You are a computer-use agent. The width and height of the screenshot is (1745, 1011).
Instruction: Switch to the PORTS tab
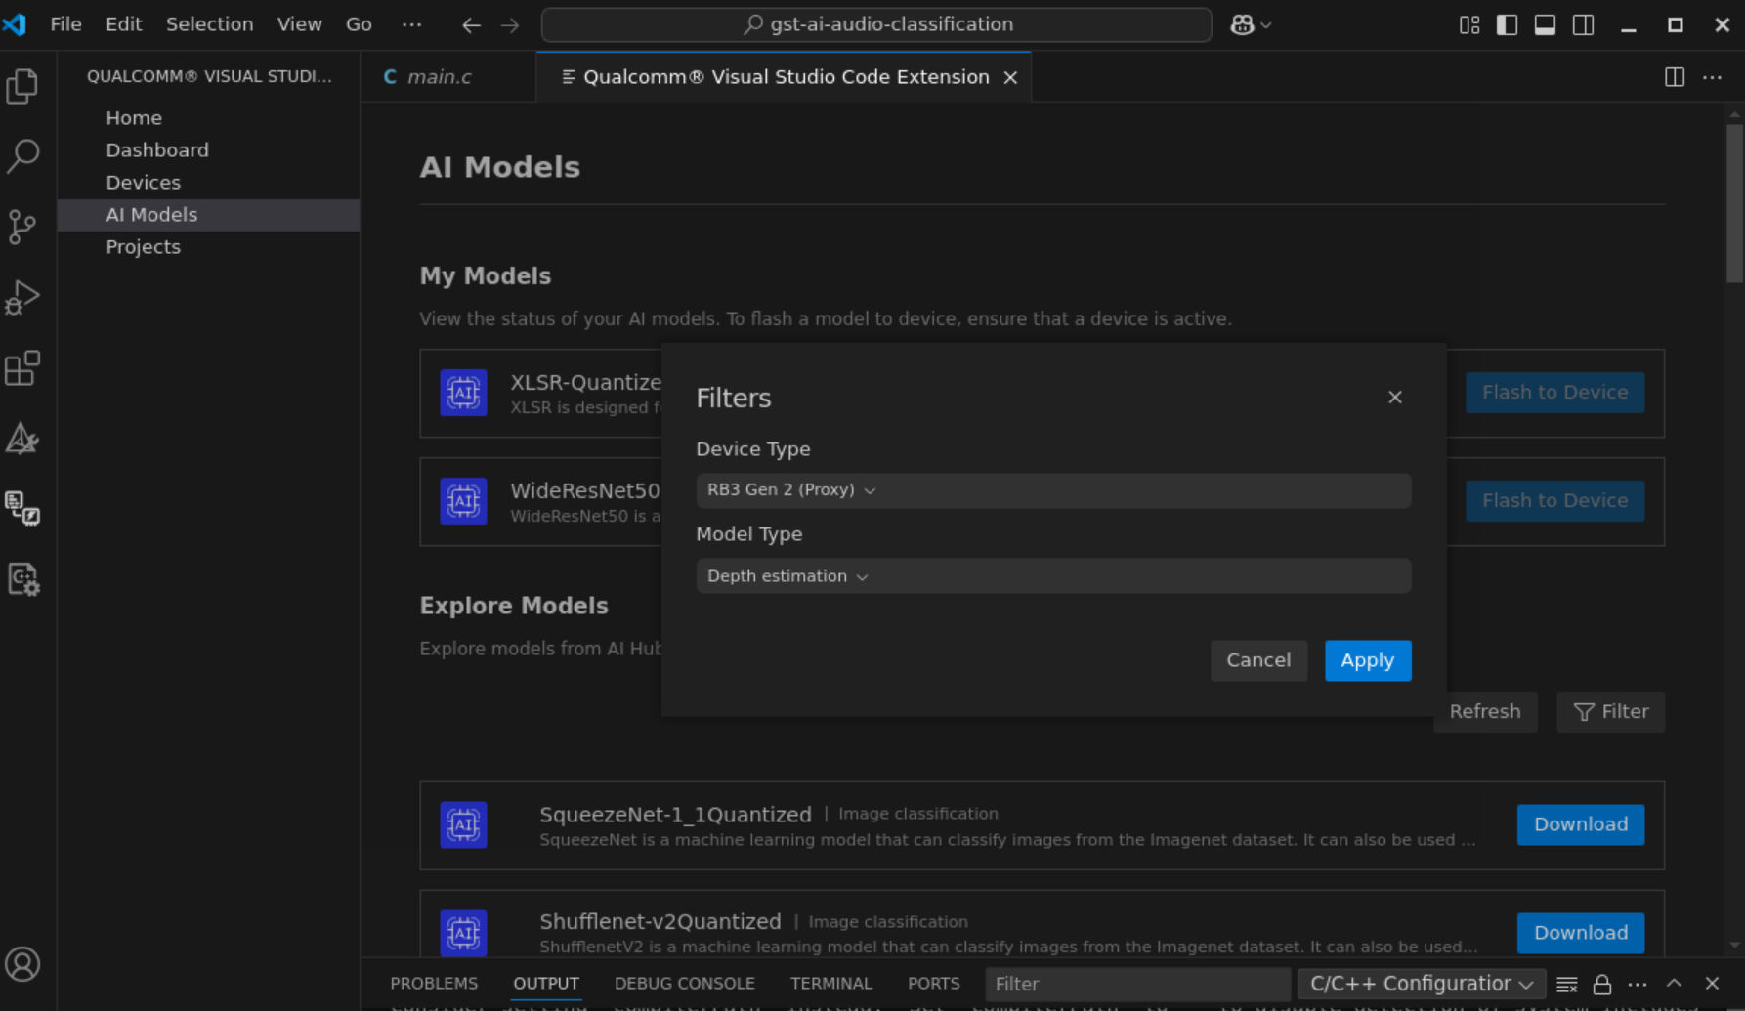933,984
